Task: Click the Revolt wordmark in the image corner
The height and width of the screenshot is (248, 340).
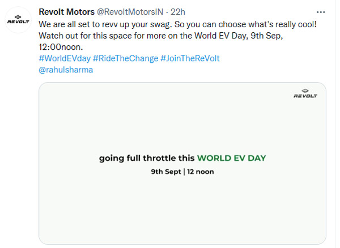Action: [x=305, y=96]
